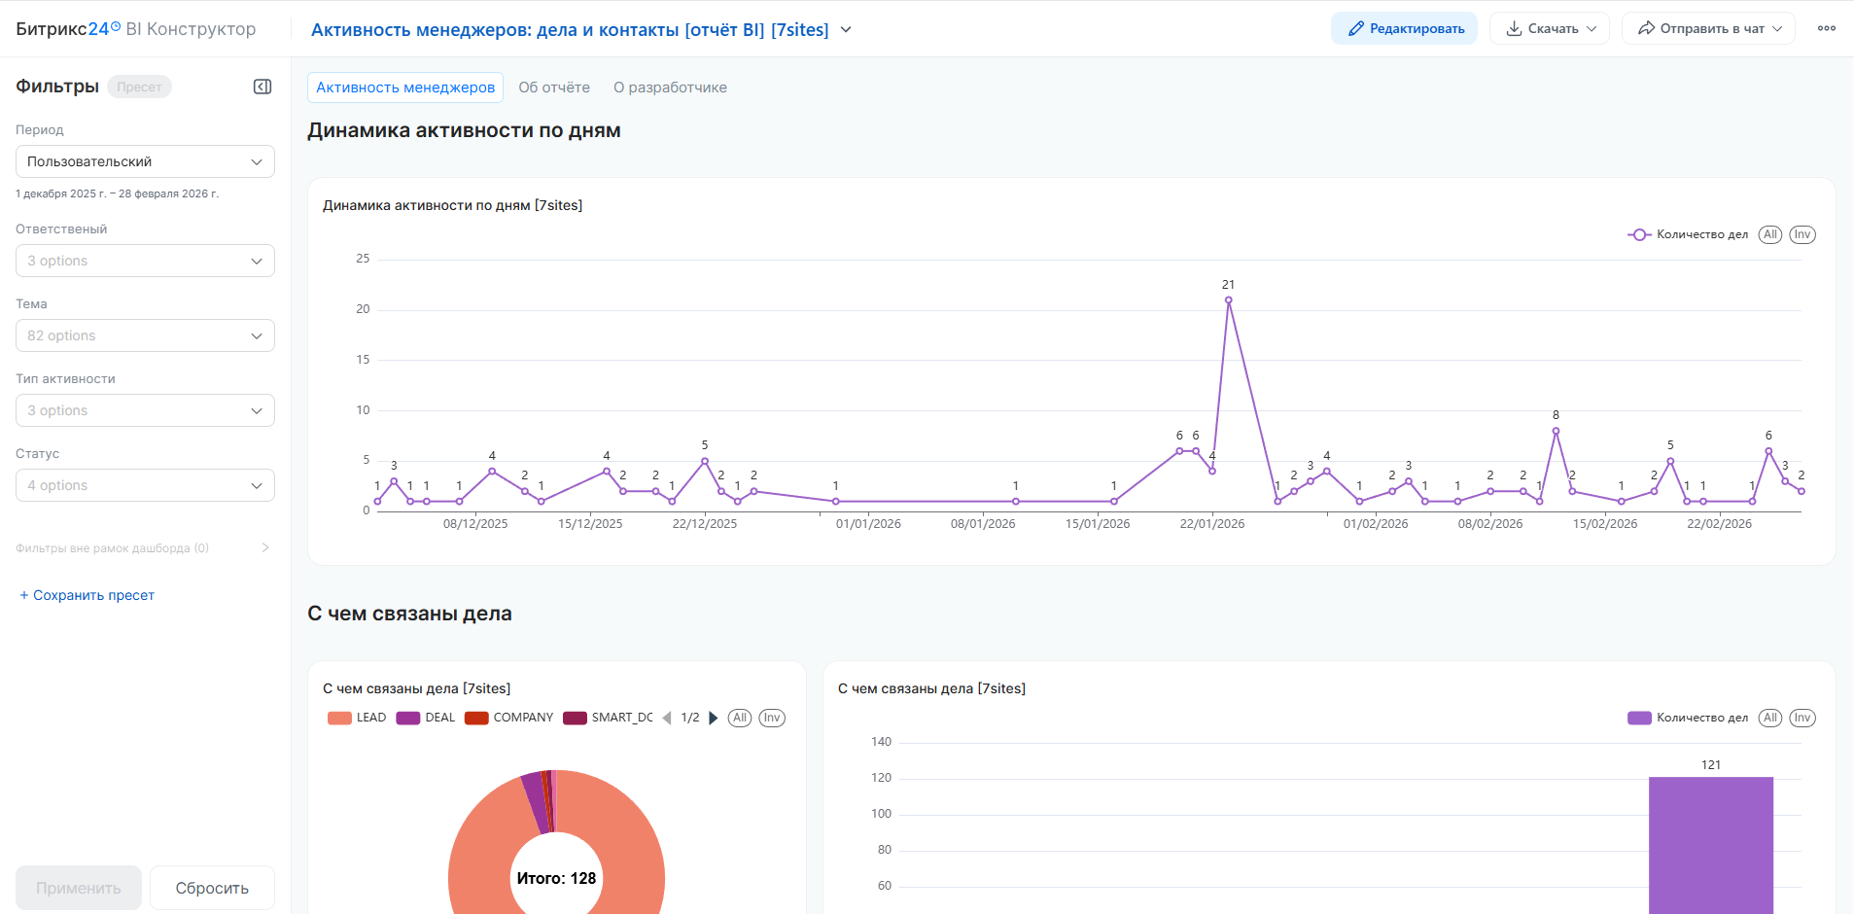This screenshot has width=1854, height=914.
Task: Open the Скачать download dropdown
Action: click(x=1550, y=28)
